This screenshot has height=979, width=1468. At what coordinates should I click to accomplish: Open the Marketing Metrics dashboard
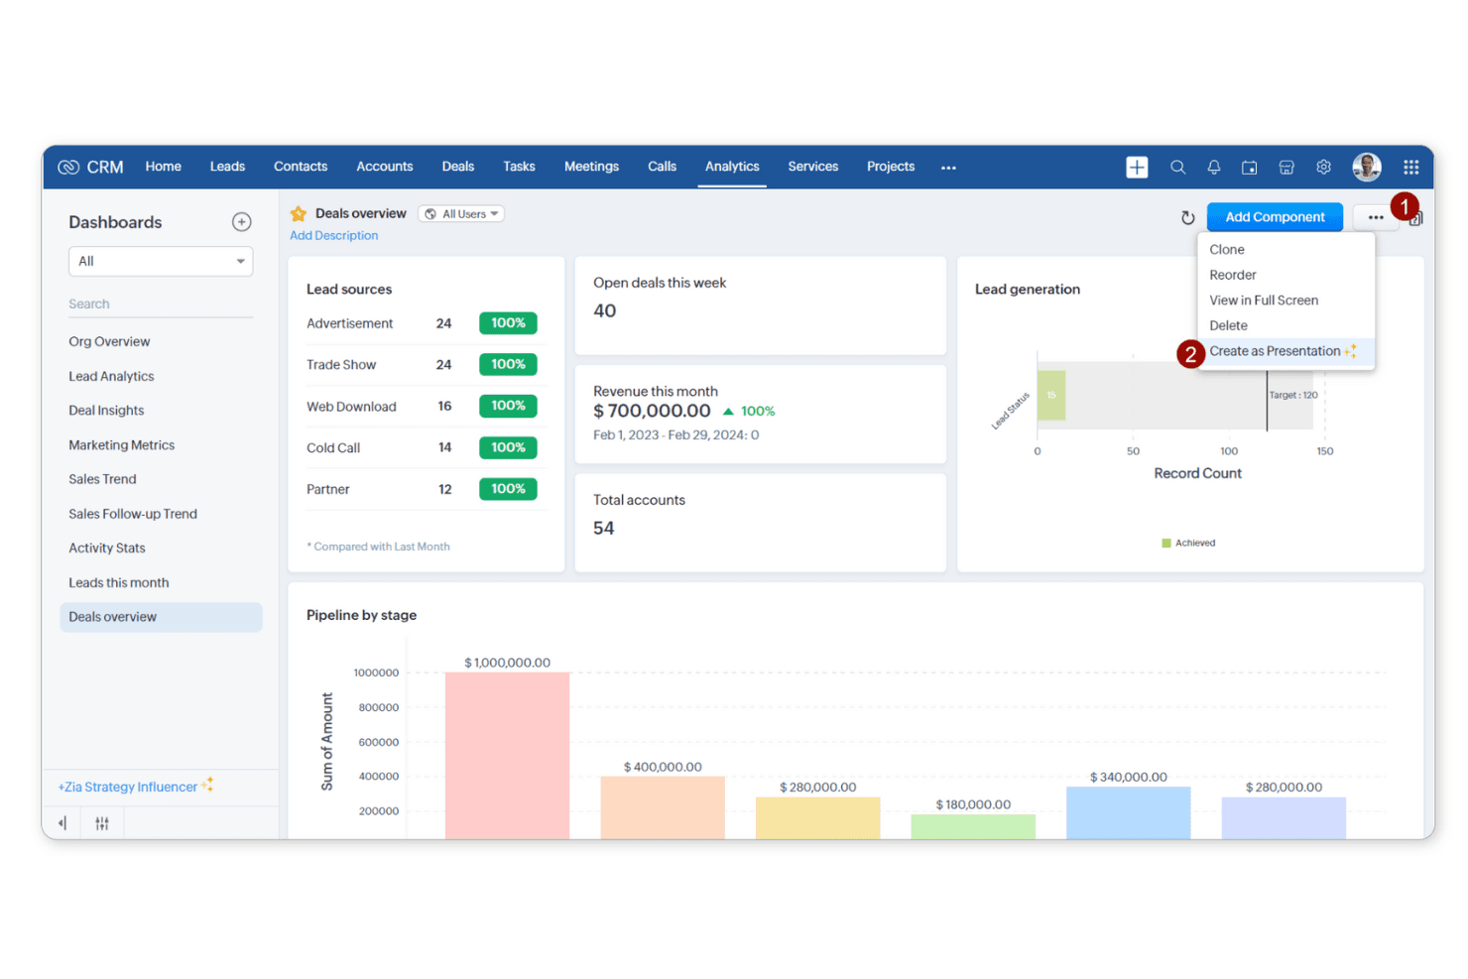click(121, 445)
